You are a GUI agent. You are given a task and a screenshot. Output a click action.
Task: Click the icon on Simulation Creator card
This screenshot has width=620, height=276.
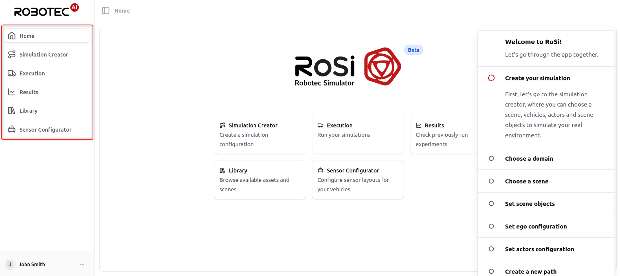tap(223, 125)
